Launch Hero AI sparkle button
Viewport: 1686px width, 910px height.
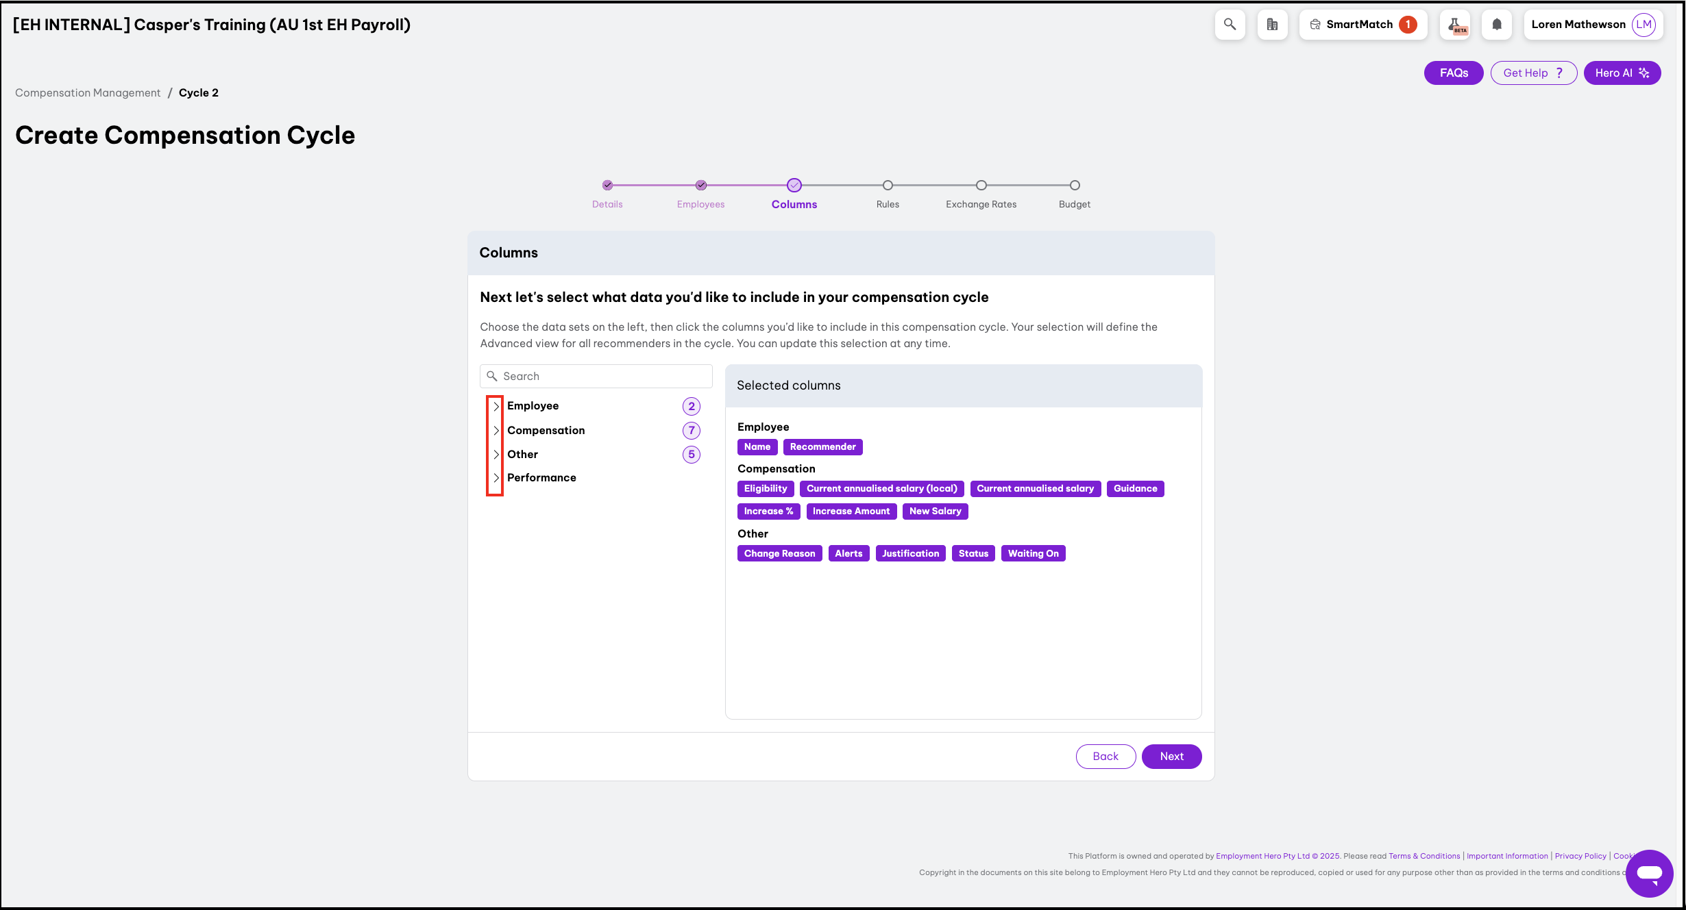(1622, 73)
